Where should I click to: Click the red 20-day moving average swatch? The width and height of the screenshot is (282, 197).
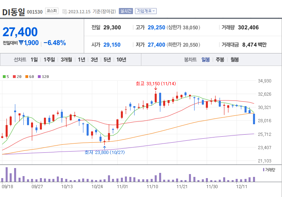click(x=14, y=77)
